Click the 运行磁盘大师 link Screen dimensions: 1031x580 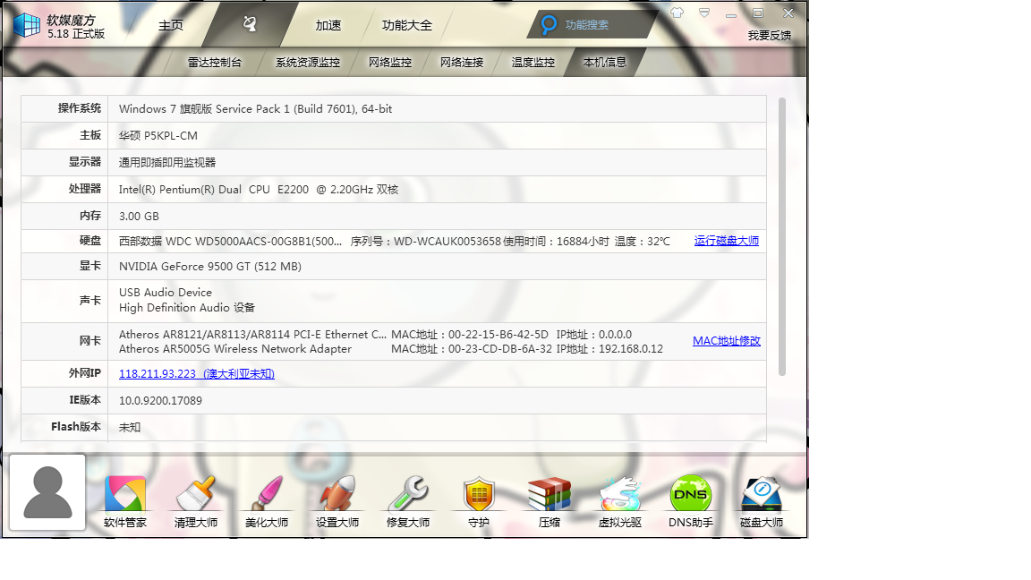(726, 241)
